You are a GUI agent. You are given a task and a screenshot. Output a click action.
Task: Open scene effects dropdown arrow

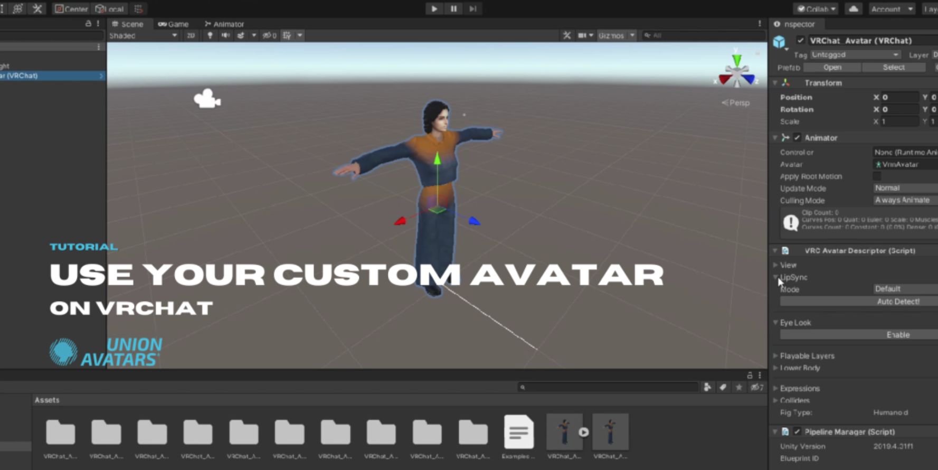pos(254,35)
